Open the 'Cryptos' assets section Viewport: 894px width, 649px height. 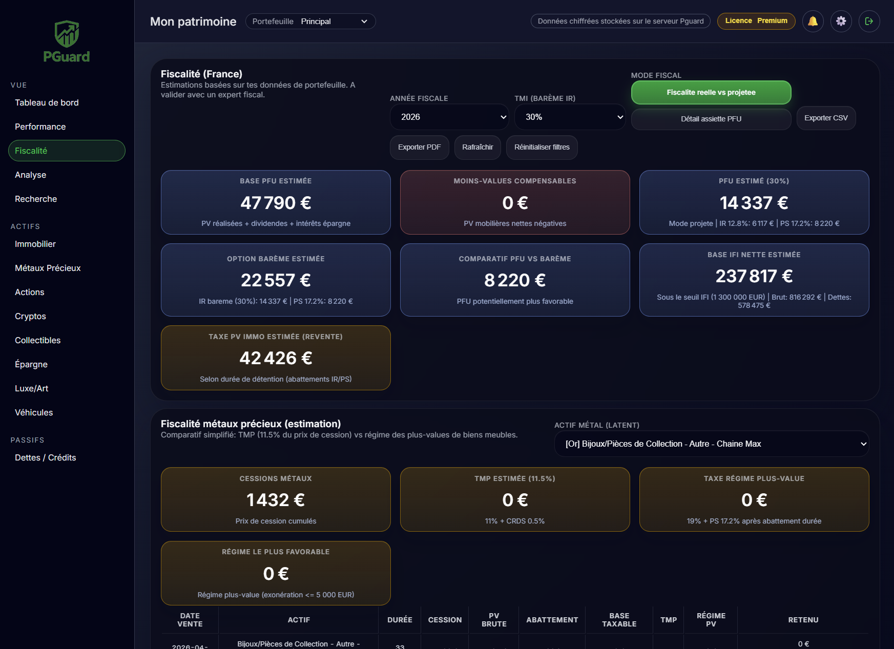[x=30, y=316]
